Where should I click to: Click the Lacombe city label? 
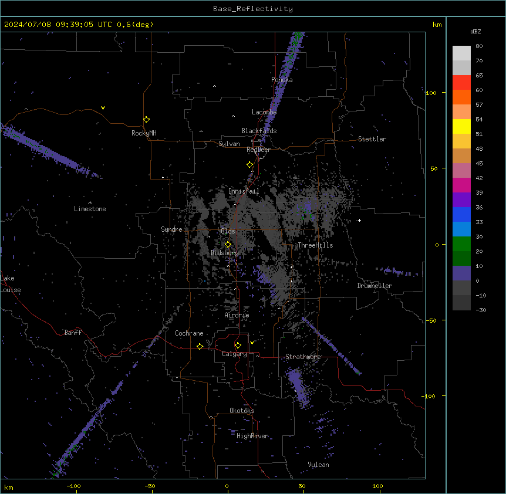click(264, 112)
